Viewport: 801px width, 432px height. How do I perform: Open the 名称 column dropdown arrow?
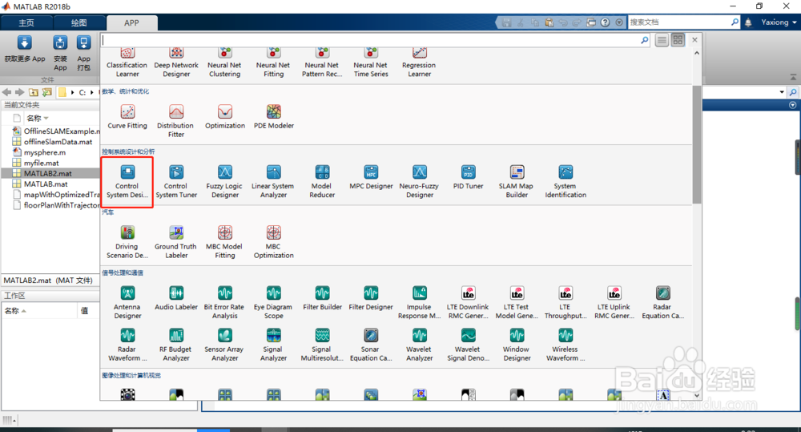pyautogui.click(x=46, y=118)
